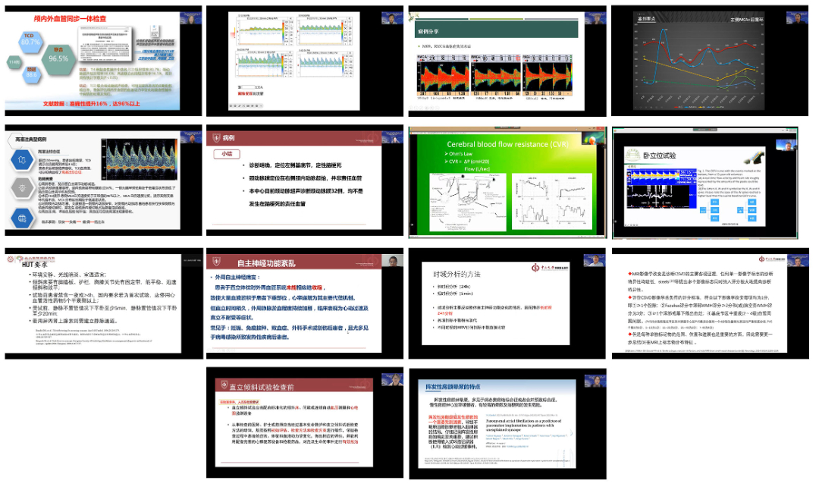Viewport: 819px width, 490px height.
Task: Click the top blue hexagon icon on 高灌注典型病例 slide
Action: tap(22, 161)
